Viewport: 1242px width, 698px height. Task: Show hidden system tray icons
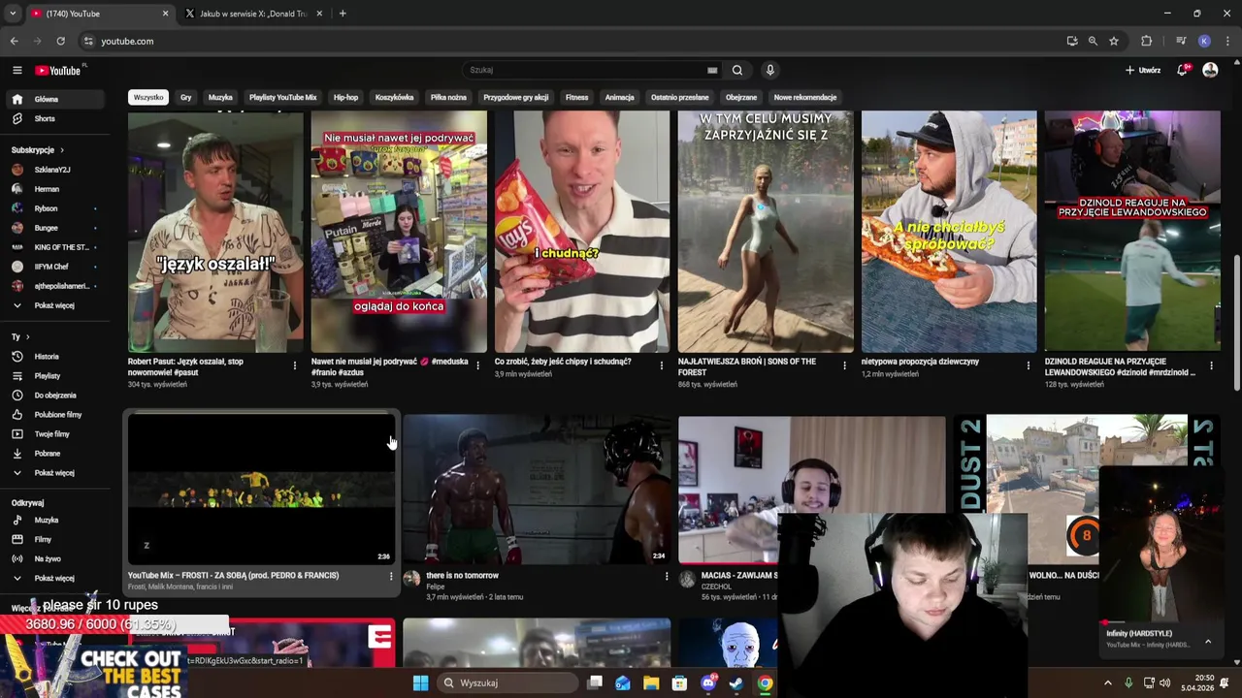point(1108,682)
